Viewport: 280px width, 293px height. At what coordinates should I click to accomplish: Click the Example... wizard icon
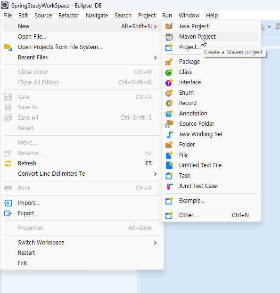pos(169,201)
